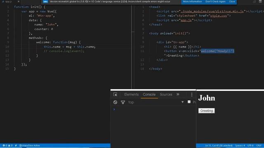Close the app.js editor tab
The image size is (264, 148).
point(18,2)
